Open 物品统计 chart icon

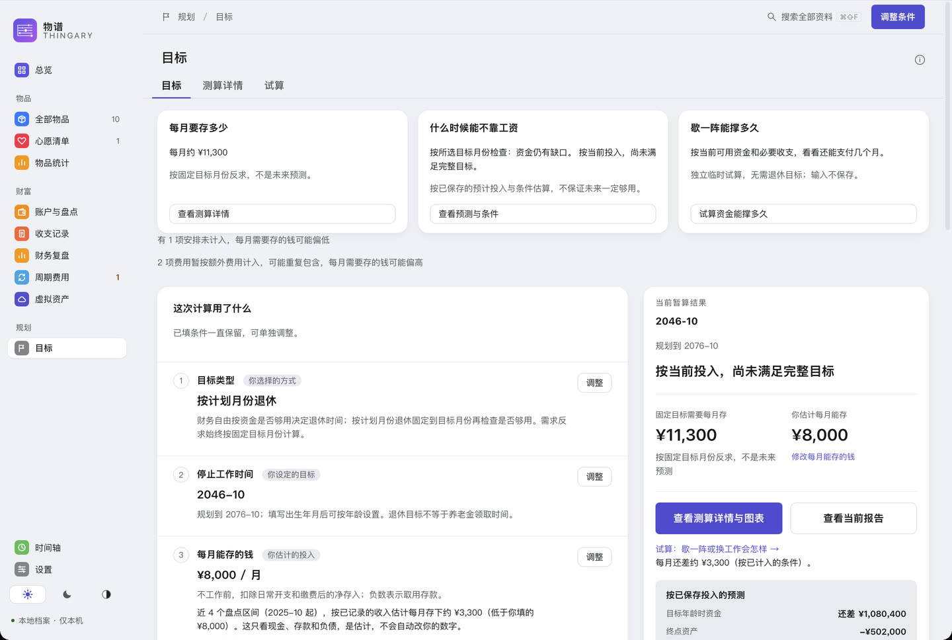22,163
